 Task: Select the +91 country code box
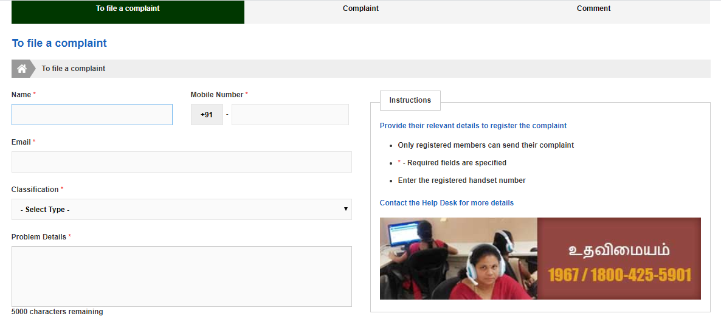(207, 115)
